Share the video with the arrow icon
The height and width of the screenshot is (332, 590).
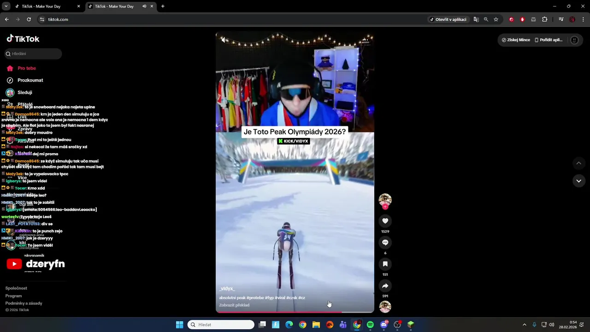click(385, 285)
